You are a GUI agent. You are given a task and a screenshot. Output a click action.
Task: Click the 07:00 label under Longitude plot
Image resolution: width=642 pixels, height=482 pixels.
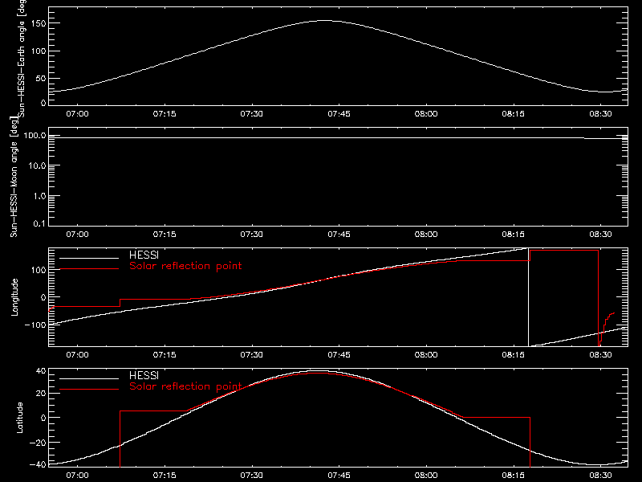pyautogui.click(x=77, y=354)
